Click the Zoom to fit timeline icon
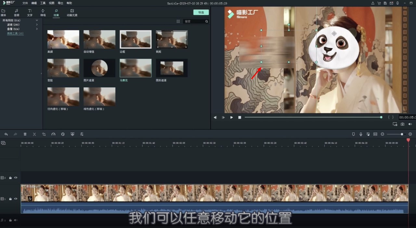 pos(375,134)
